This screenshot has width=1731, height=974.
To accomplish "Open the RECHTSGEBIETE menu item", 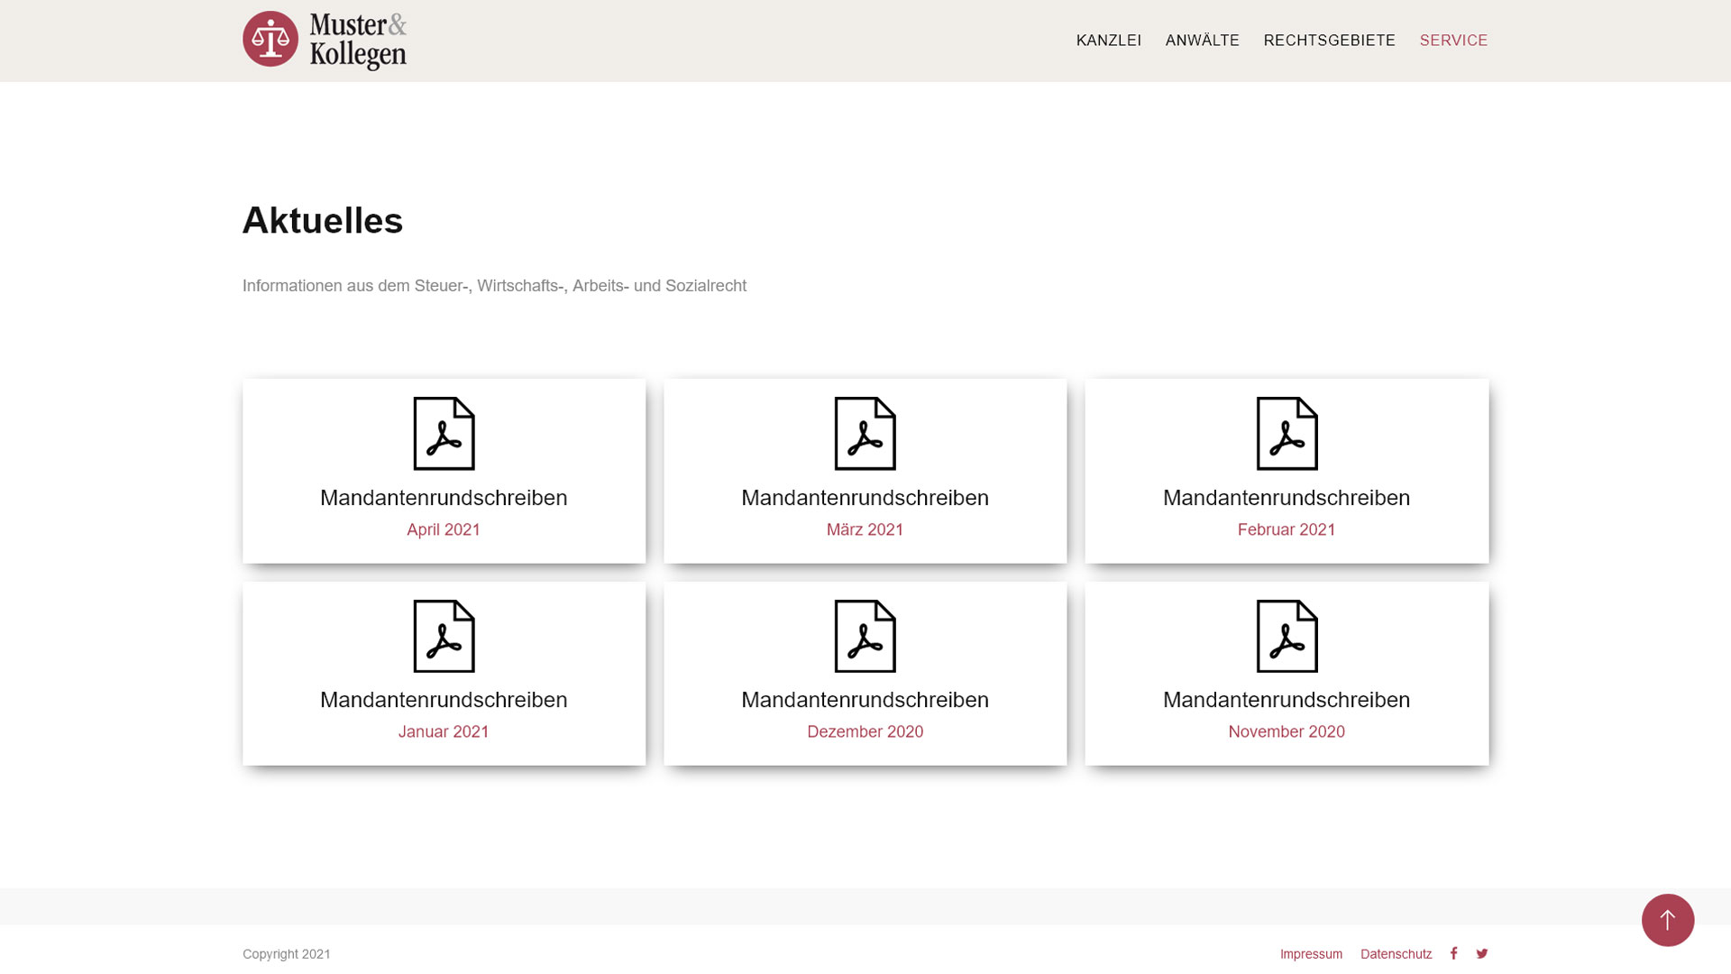I will pos(1329,41).
